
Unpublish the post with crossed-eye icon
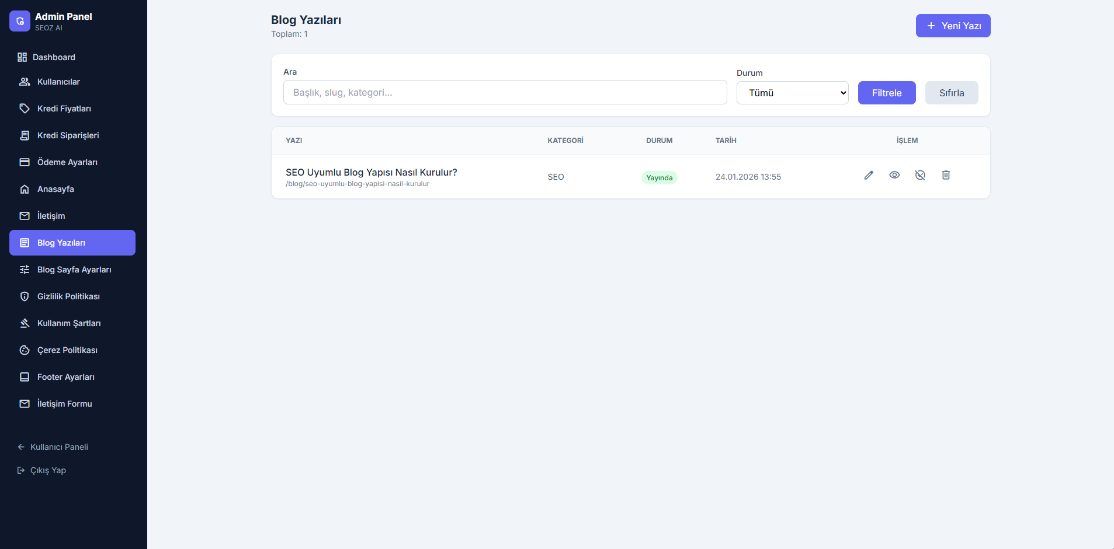pos(920,175)
